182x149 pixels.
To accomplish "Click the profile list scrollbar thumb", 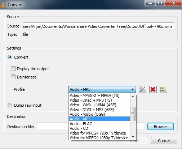I will point(133,114).
